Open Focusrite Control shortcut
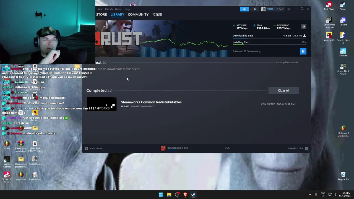This screenshot has width=354, height=199. point(7,162)
